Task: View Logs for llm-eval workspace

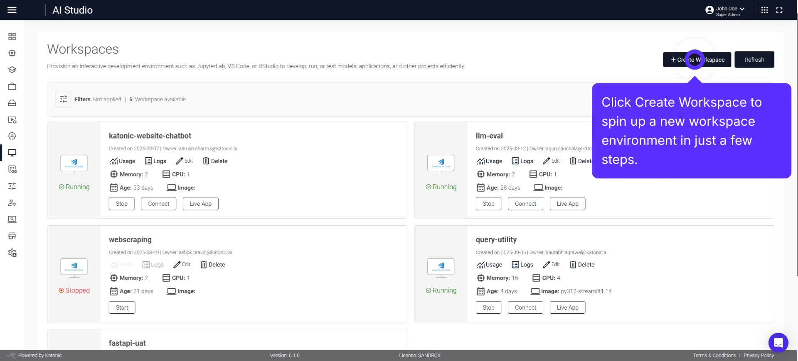Action: [522, 161]
